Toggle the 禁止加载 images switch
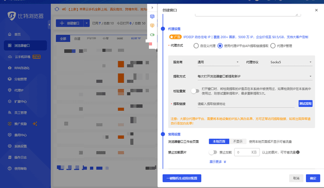 coord(213,152)
